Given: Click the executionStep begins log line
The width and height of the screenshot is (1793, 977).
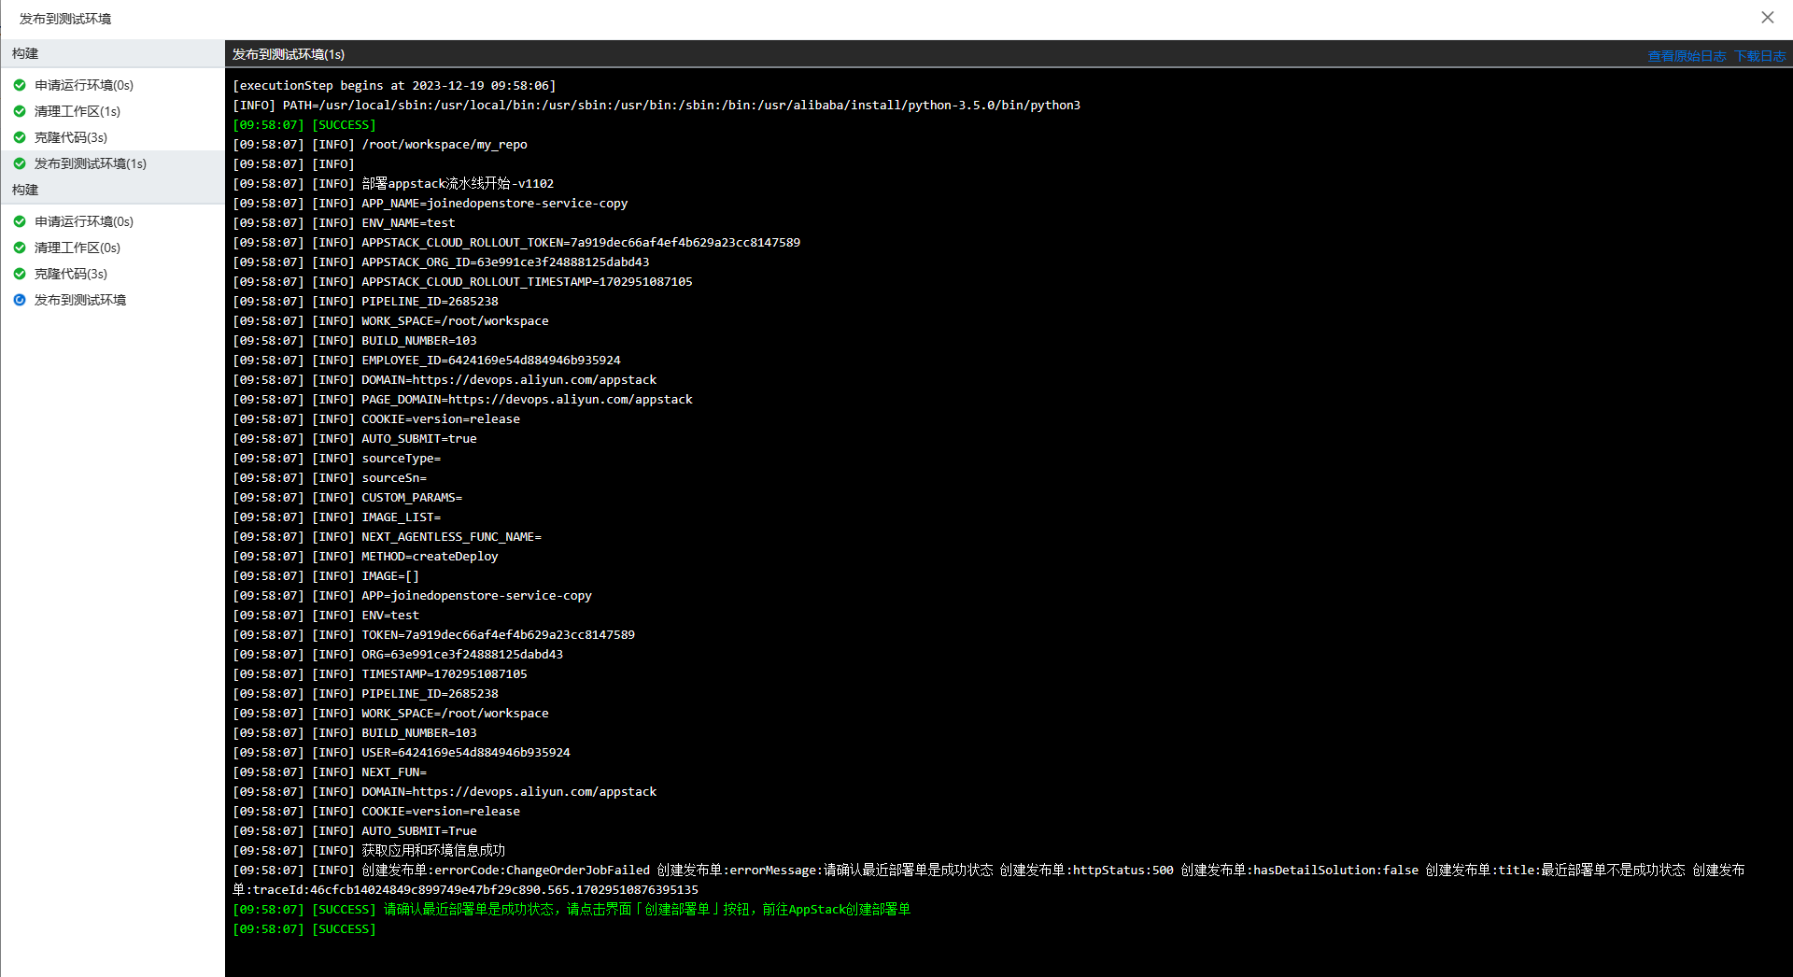Looking at the screenshot, I should click(394, 85).
